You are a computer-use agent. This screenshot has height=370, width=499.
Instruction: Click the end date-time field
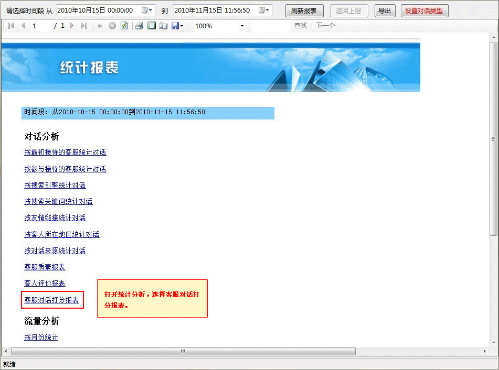point(223,10)
